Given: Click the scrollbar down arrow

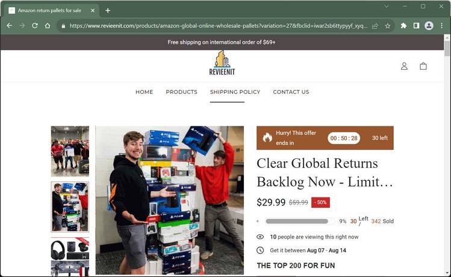Looking at the screenshot, I should tap(447, 273).
